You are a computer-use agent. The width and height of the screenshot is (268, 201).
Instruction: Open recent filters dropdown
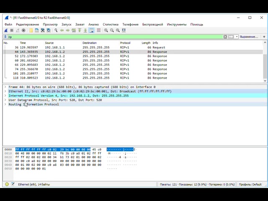(237, 37)
